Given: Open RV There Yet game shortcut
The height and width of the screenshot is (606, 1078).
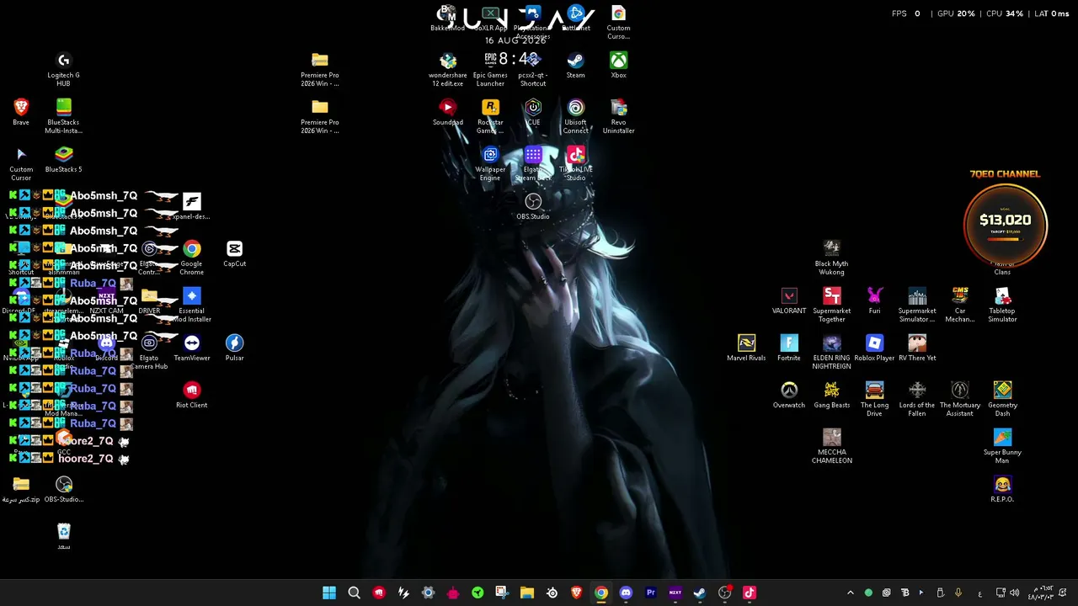Looking at the screenshot, I should point(917,348).
